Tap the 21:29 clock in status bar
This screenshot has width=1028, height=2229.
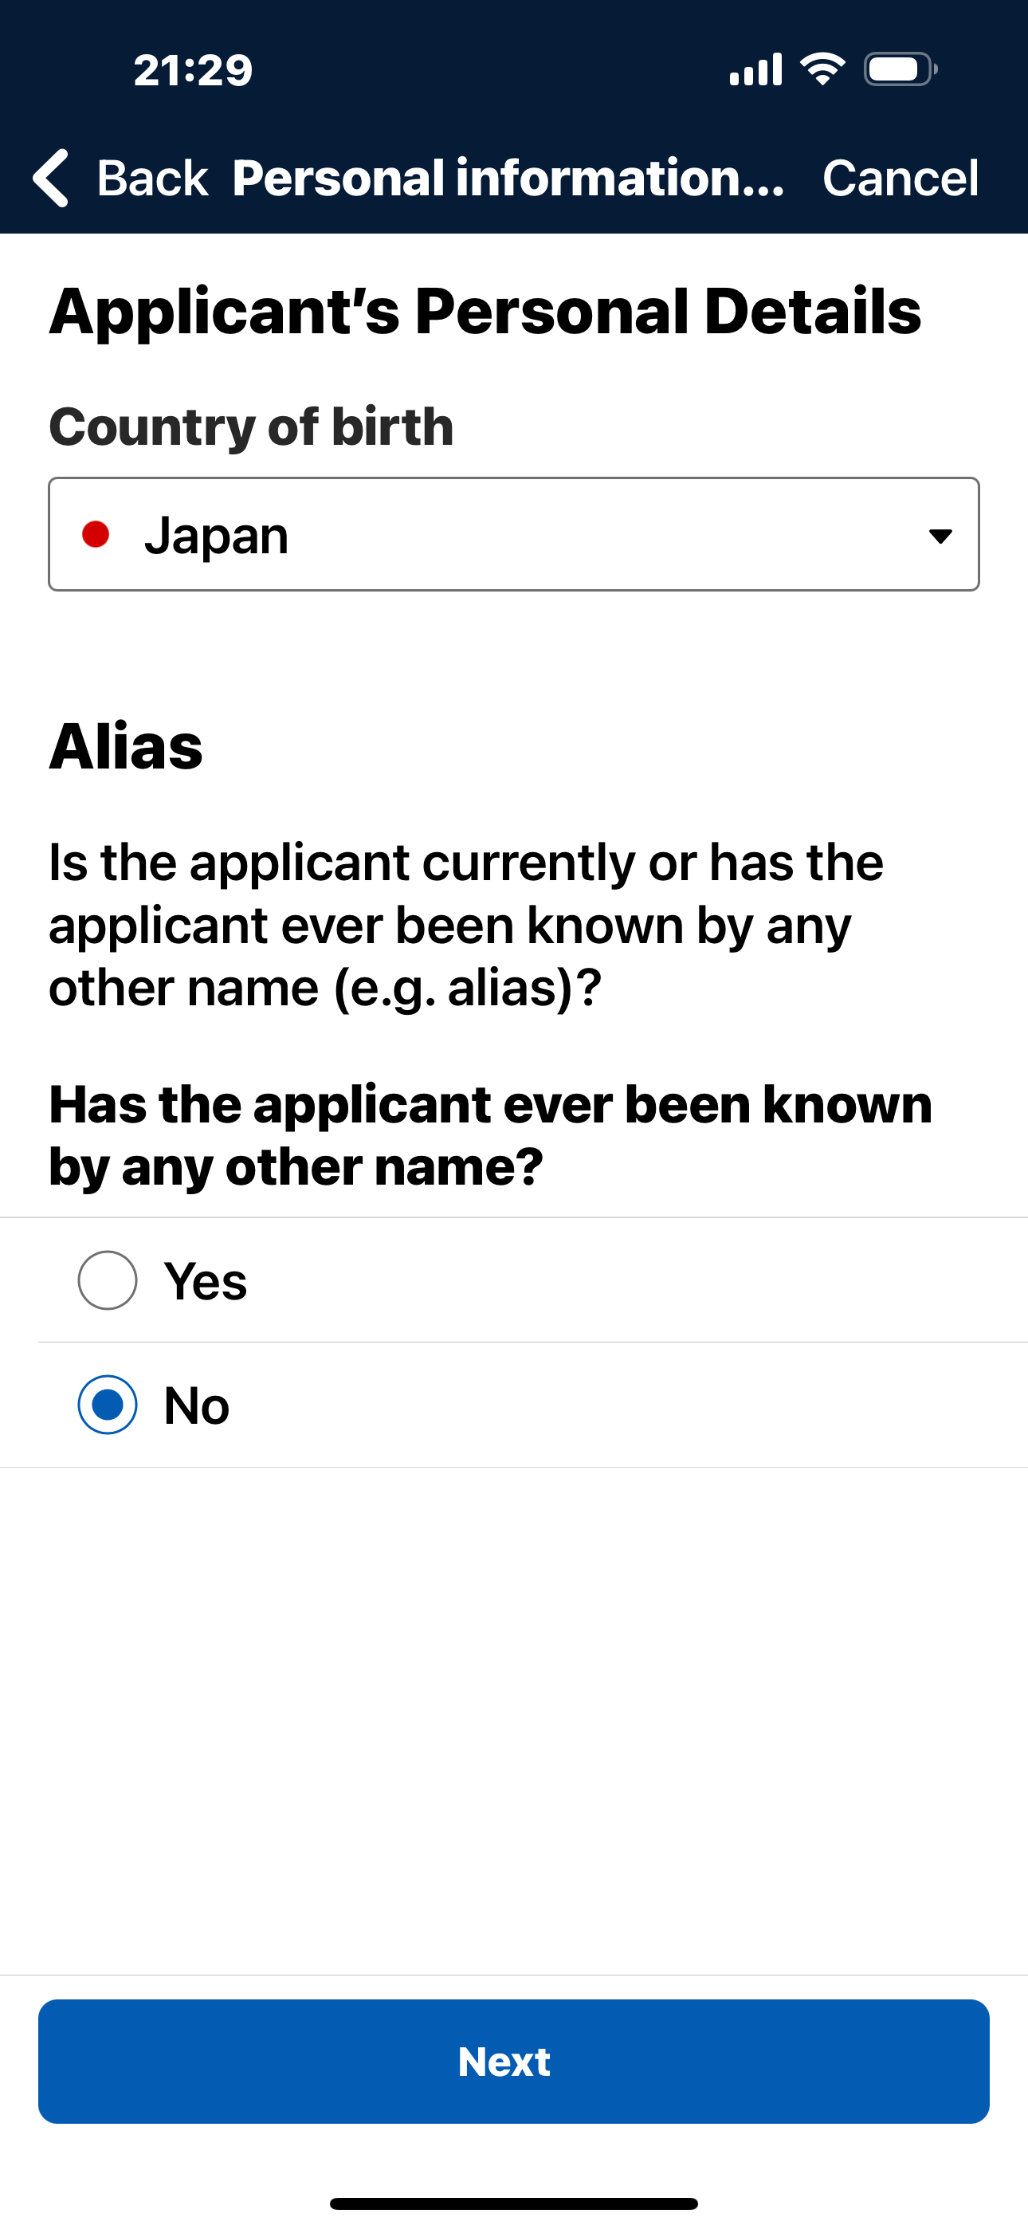[193, 70]
